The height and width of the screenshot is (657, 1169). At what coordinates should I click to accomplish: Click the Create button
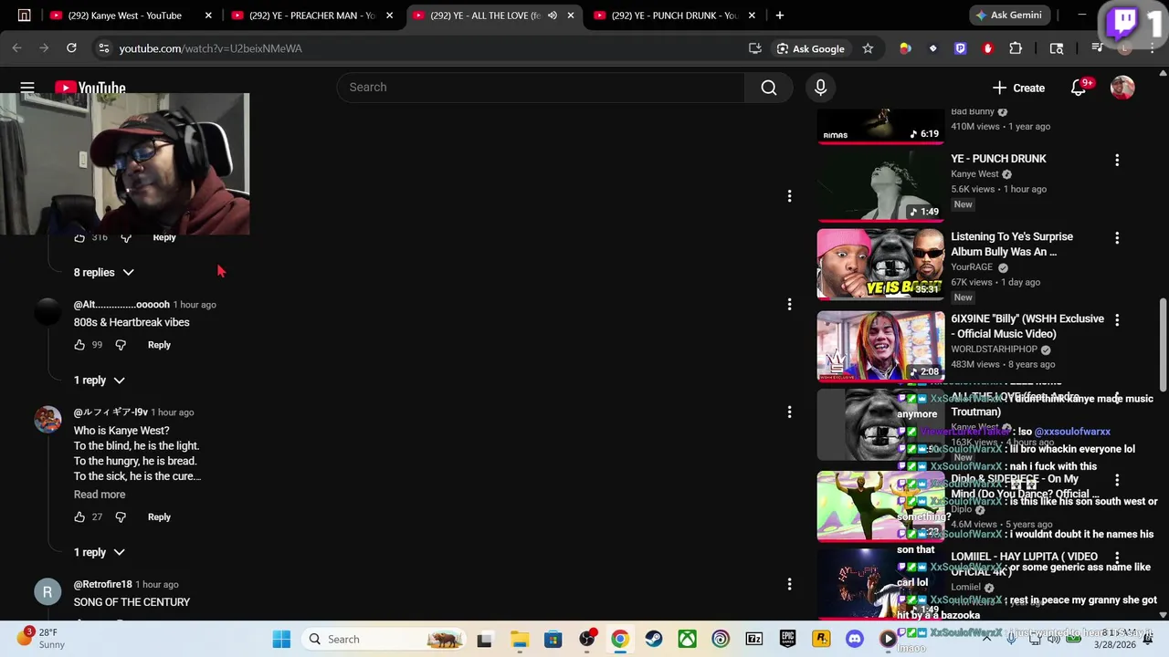pos(1019,88)
